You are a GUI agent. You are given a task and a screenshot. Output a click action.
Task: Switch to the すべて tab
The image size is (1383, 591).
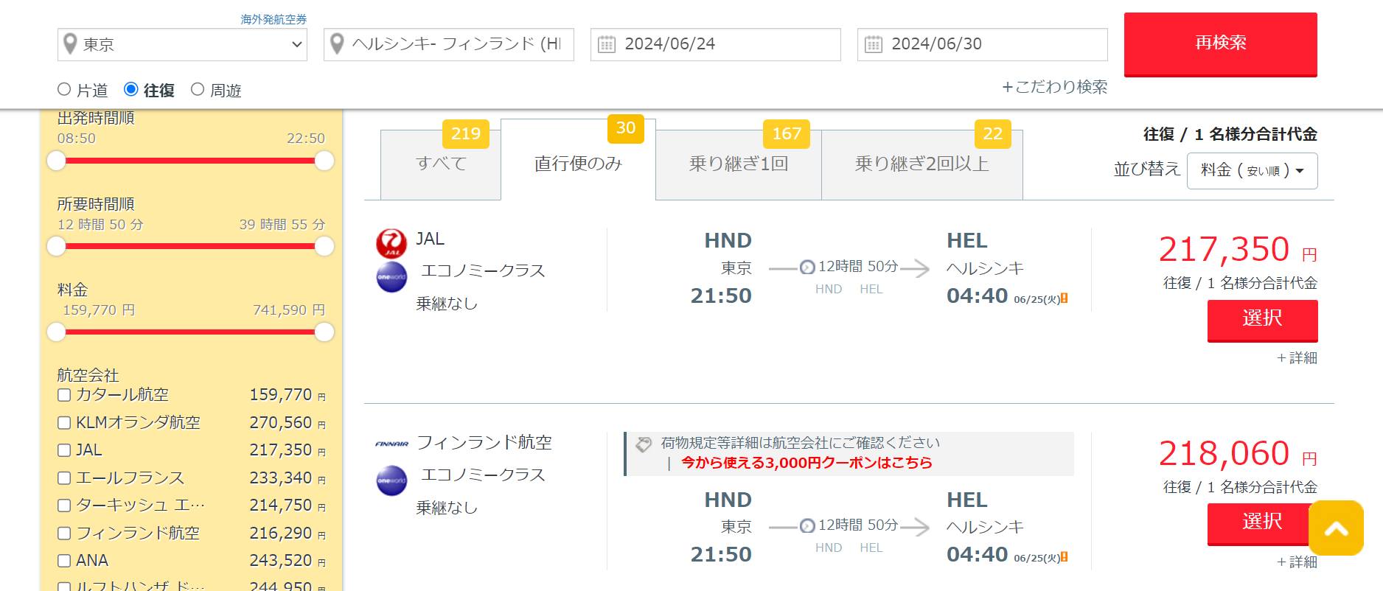pos(441,164)
